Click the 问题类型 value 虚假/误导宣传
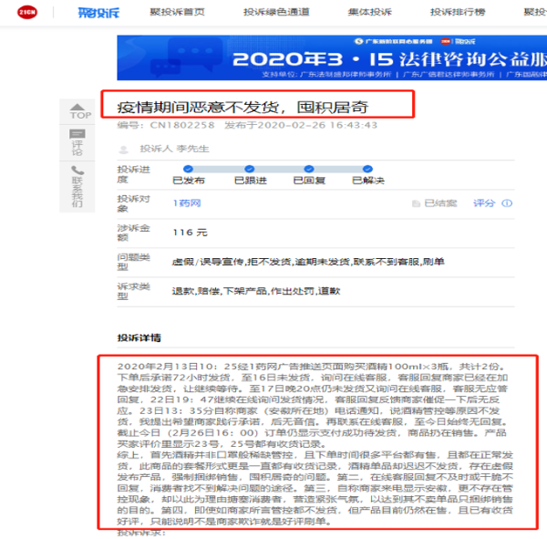 click(209, 262)
